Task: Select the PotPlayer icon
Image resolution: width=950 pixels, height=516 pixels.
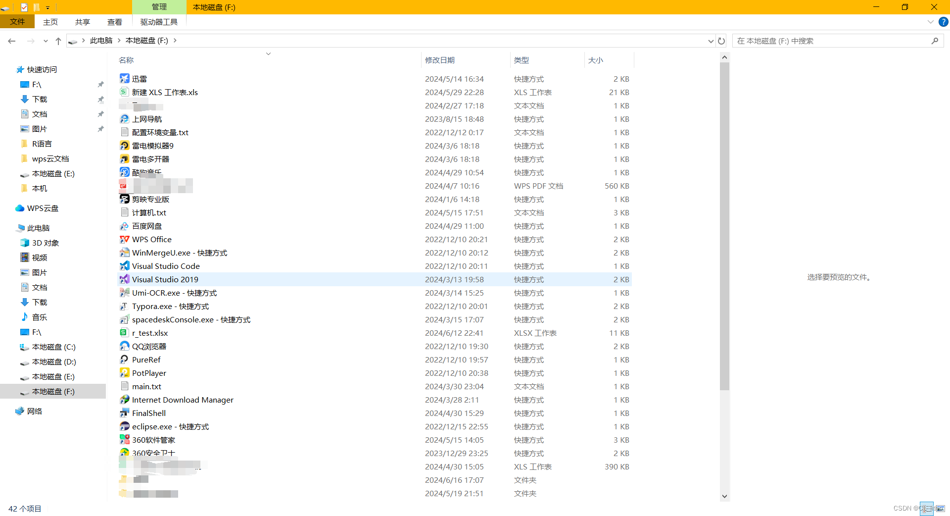Action: click(x=124, y=373)
